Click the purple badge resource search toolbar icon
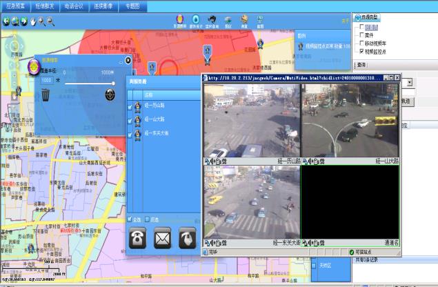 (x=180, y=21)
